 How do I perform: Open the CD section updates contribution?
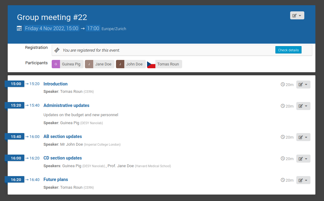(62, 158)
